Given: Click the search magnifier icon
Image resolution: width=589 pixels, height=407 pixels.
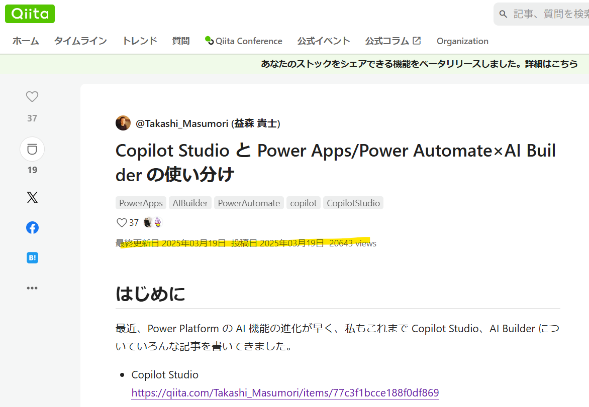Looking at the screenshot, I should pyautogui.click(x=503, y=14).
